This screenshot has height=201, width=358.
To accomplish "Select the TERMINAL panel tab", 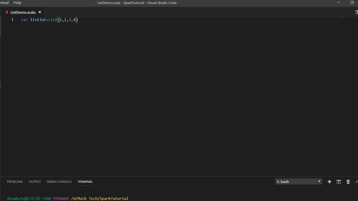I will [x=85, y=181].
